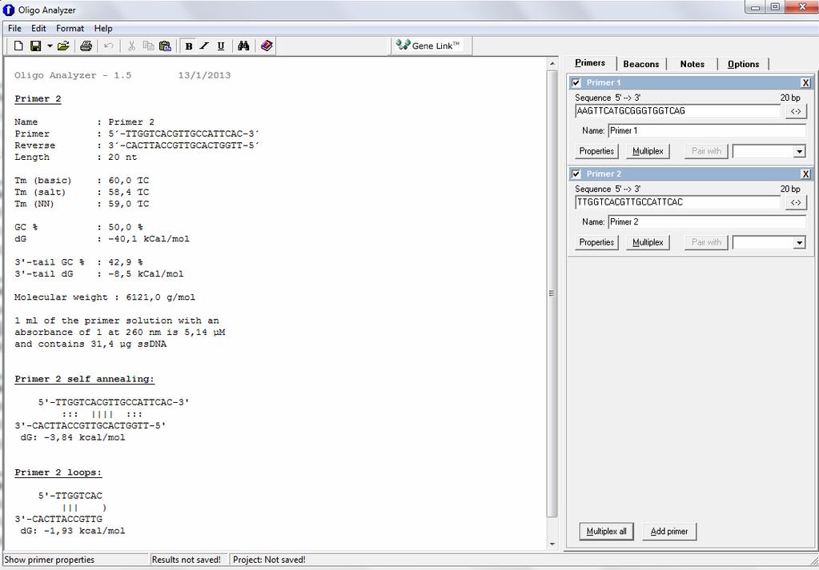Click the Multiplex all button
This screenshot has height=570, width=819.
606,532
